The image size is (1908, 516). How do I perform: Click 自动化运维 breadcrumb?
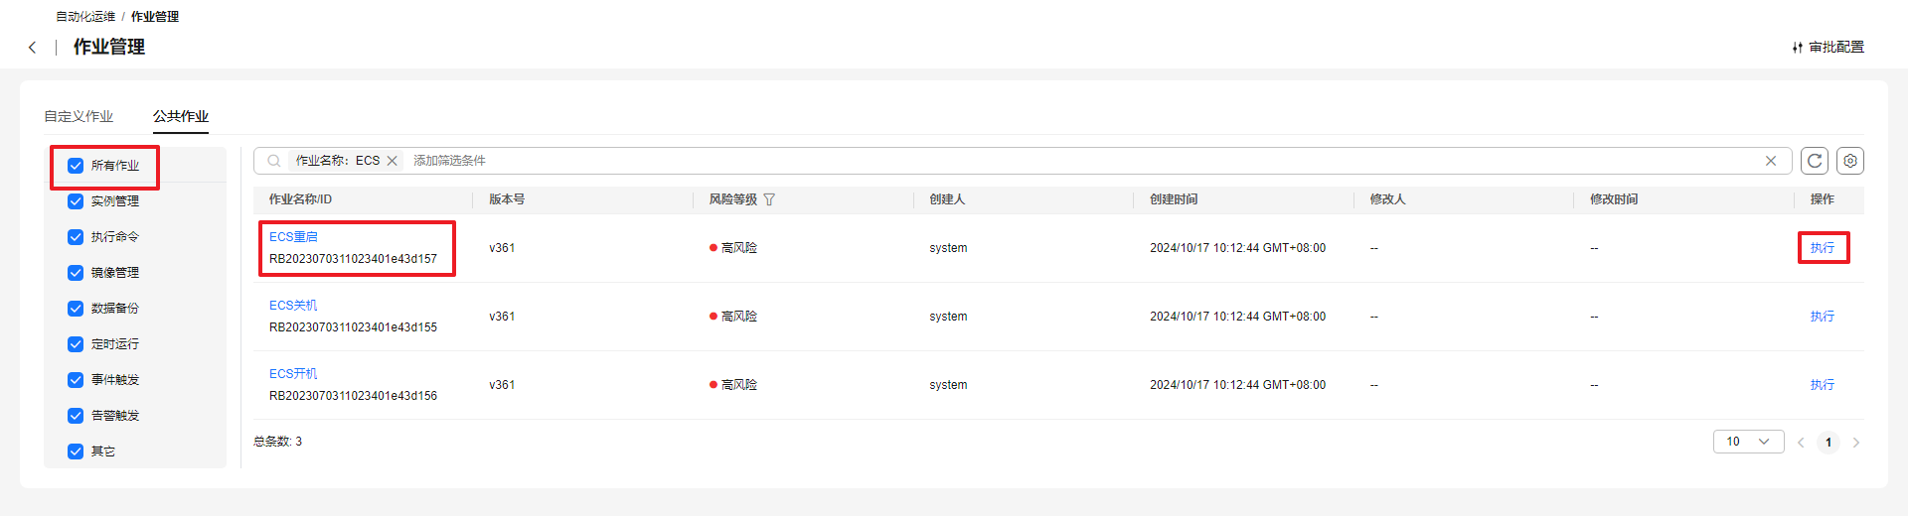point(85,17)
